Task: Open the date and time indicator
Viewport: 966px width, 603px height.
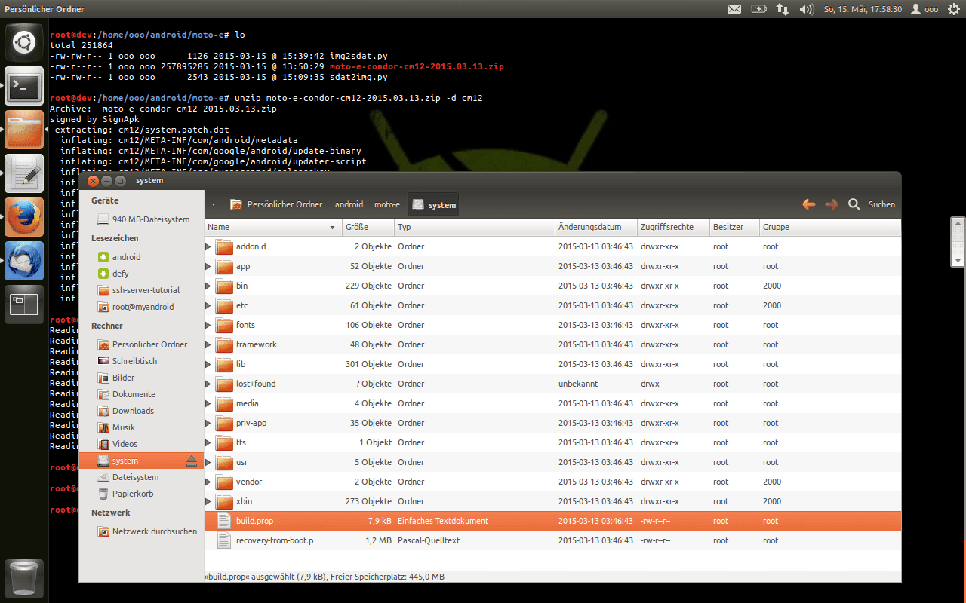Action: coord(863,9)
